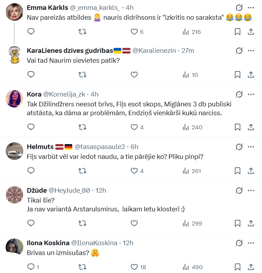Retweet Emma Kārkls' post
262x273 pixels.
pyautogui.click(x=82, y=32)
